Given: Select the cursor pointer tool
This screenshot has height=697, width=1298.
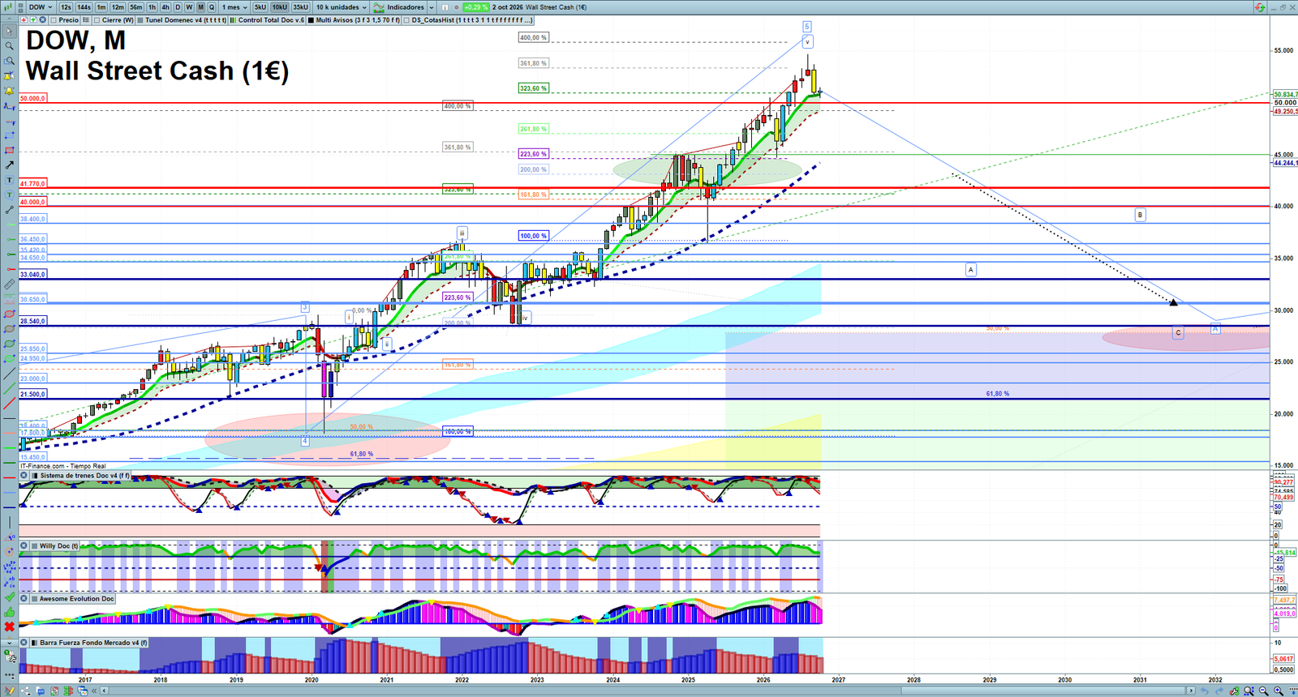Looking at the screenshot, I should [x=9, y=32].
